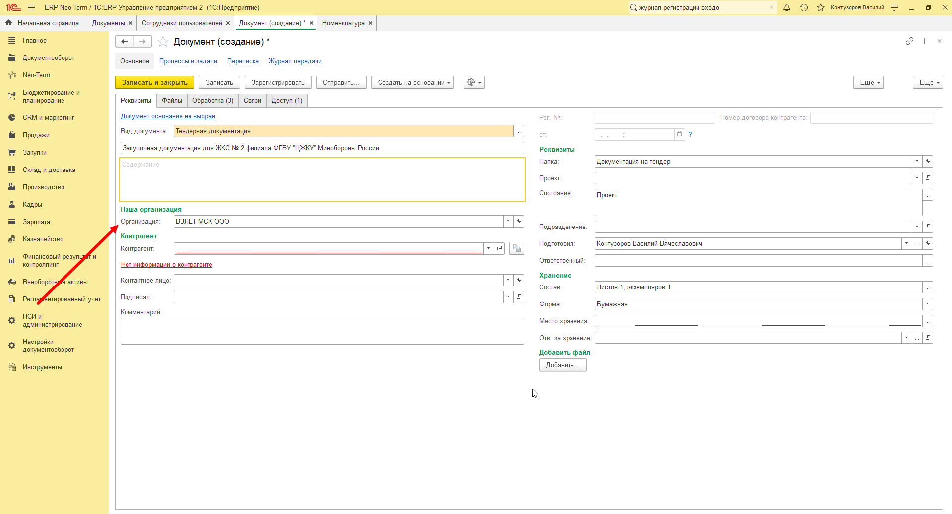
Task: Open Создать на основании dropdown
Action: [x=414, y=83]
